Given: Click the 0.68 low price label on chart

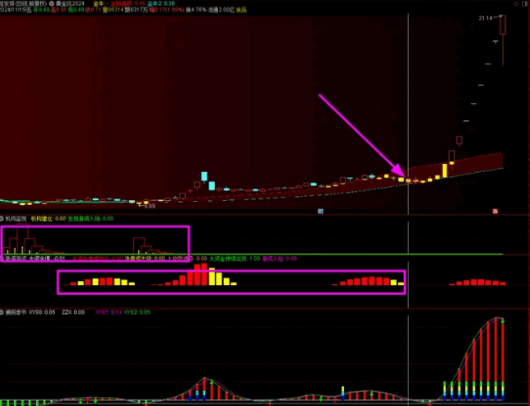Looking at the screenshot, I should pyautogui.click(x=150, y=206).
